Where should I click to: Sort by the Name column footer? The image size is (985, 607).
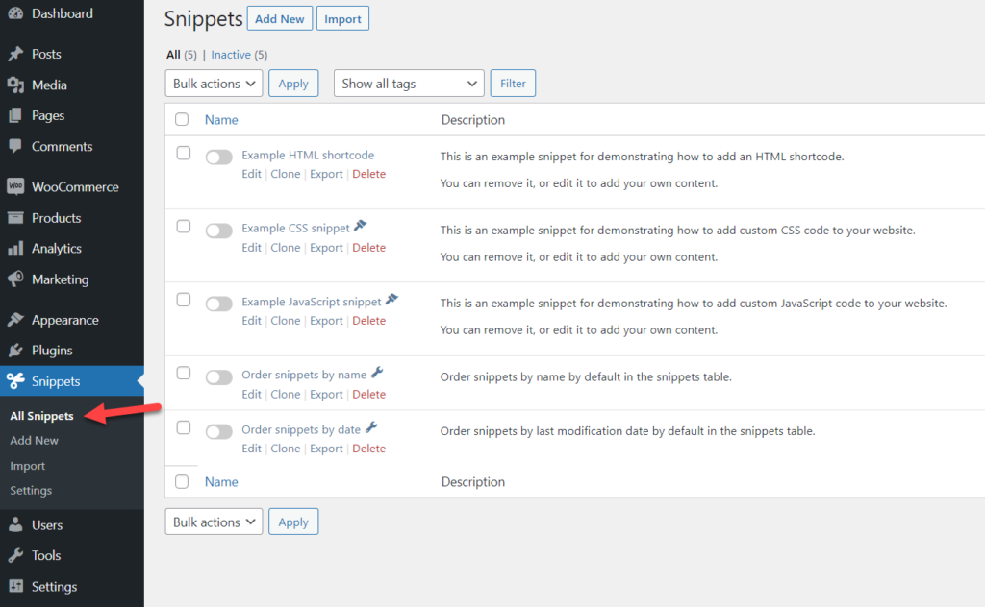[221, 481]
